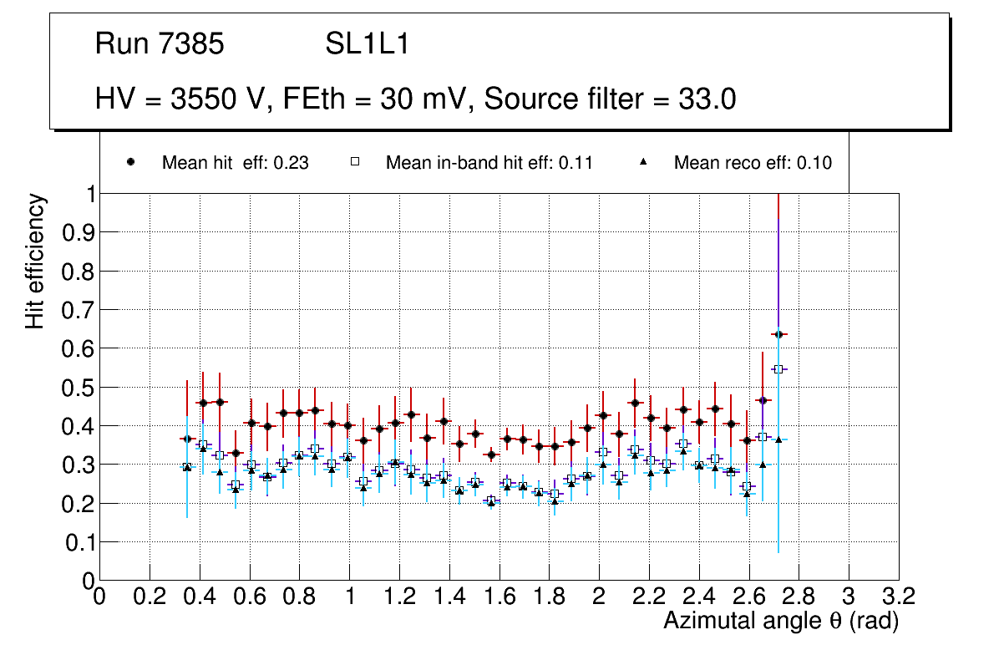Click the black triangle legend marker
The width and height of the screenshot is (999, 645).
(643, 163)
